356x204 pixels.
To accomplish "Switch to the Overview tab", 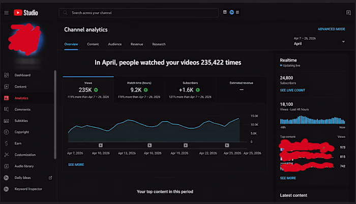I will pyautogui.click(x=71, y=44).
